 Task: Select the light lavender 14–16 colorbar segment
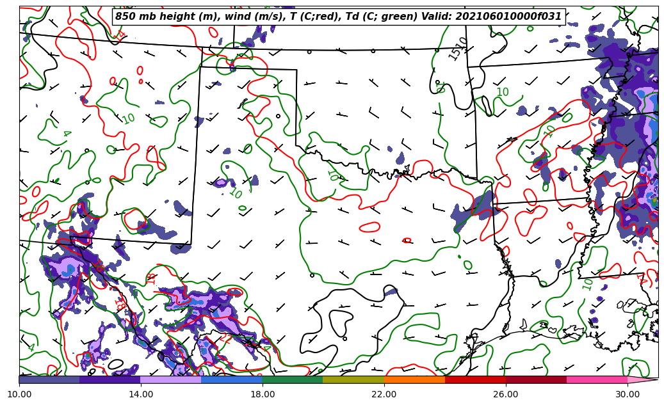pyautogui.click(x=171, y=379)
